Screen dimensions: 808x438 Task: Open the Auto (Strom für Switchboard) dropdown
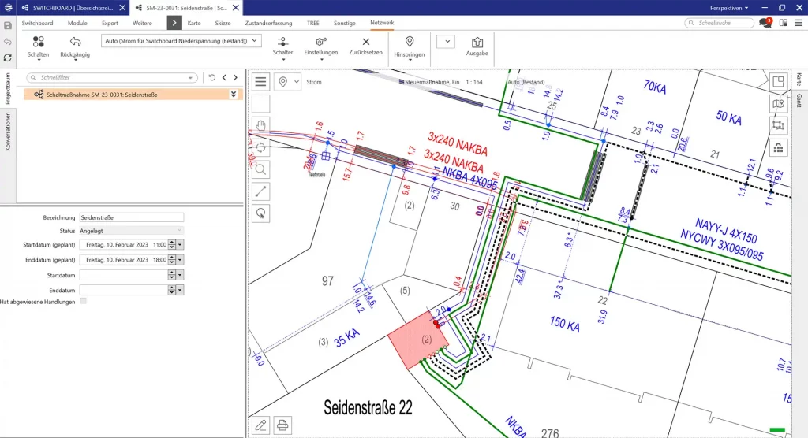point(252,40)
